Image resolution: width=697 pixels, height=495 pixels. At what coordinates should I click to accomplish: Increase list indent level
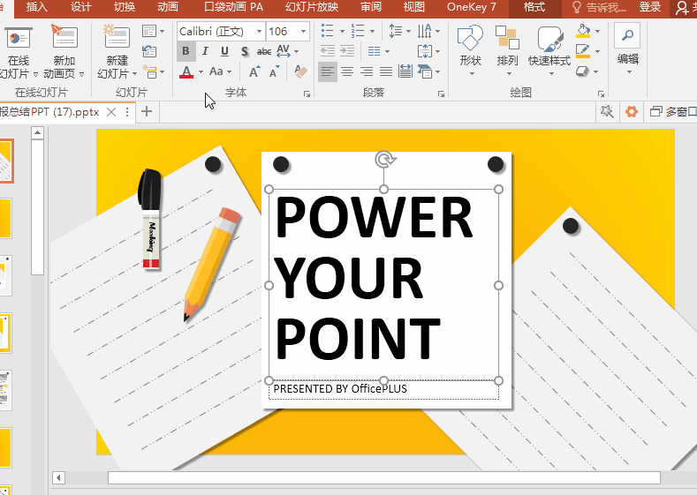pos(347,51)
